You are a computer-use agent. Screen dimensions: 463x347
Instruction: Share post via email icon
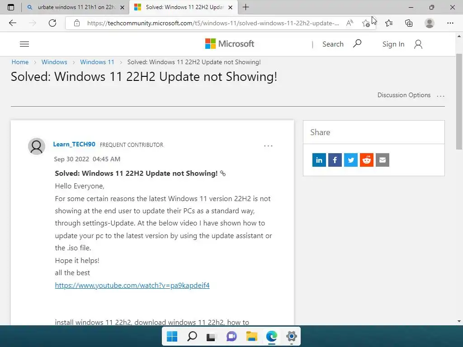[x=383, y=160]
